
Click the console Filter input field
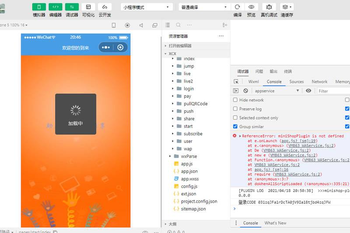click(x=332, y=91)
